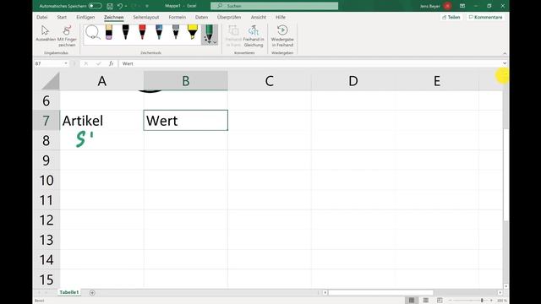This screenshot has width=541, height=304.
Task: Switch to Normal view icon
Action: (x=412, y=301)
